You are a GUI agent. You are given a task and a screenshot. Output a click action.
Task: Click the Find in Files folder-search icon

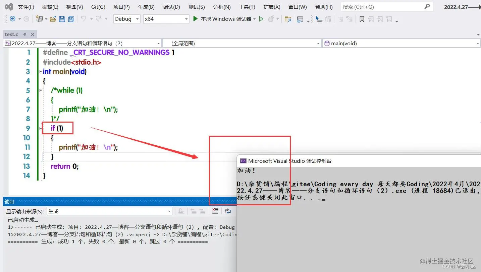pyautogui.click(x=288, y=19)
